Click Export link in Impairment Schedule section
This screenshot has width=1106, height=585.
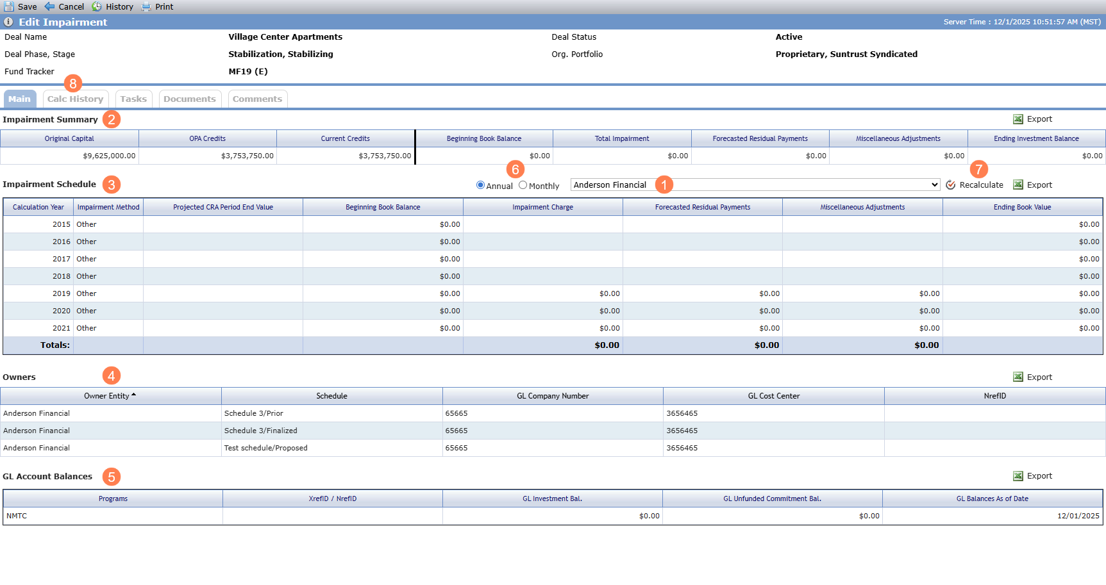tap(1039, 185)
